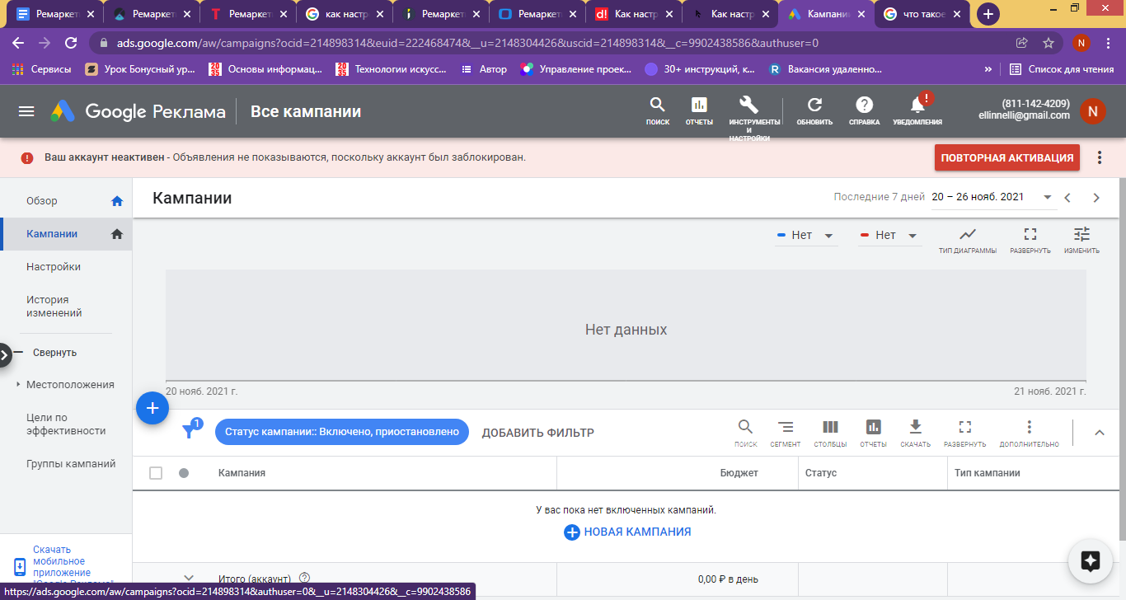Open date range dropdown
Viewport: 1126px width, 600px height.
(x=992, y=198)
